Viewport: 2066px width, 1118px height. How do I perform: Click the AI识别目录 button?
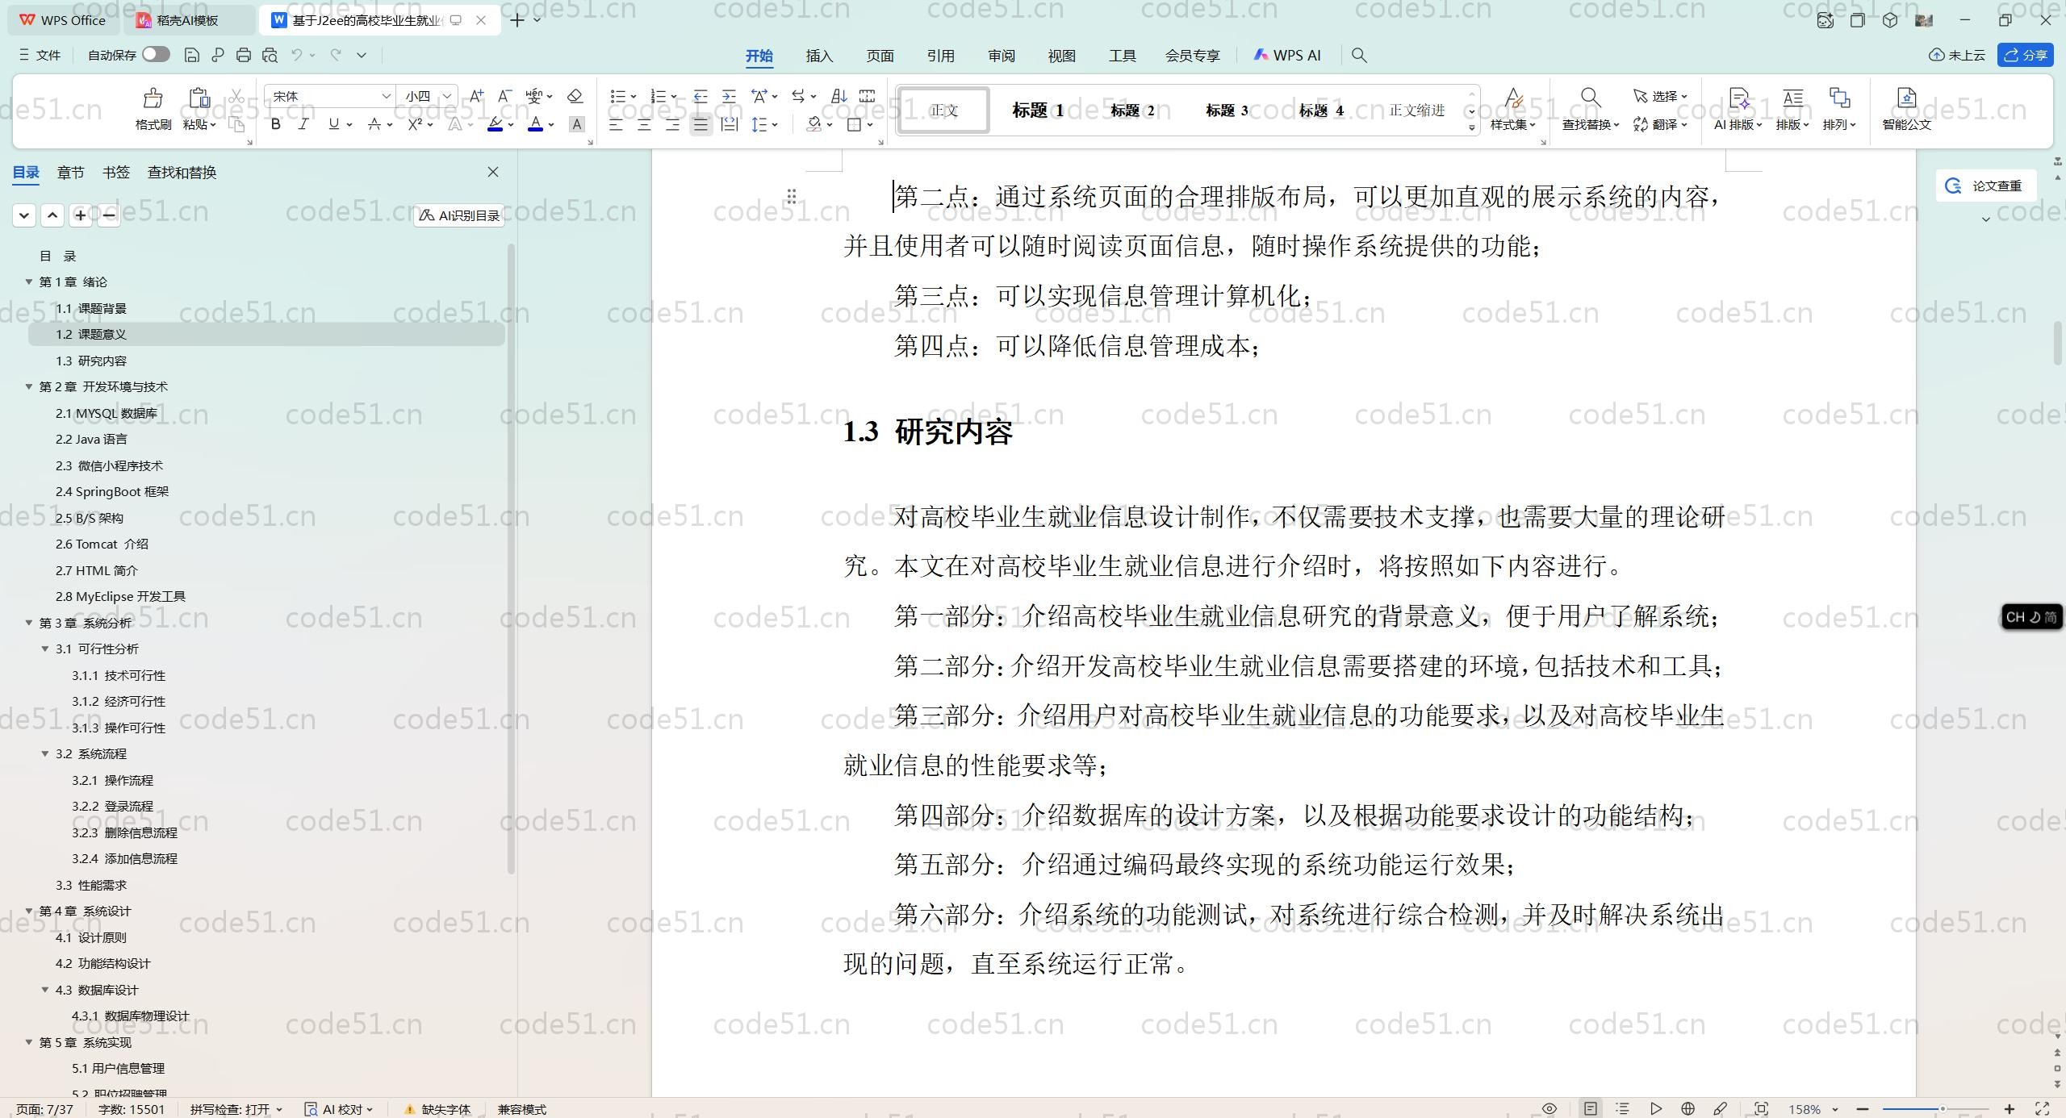point(459,215)
